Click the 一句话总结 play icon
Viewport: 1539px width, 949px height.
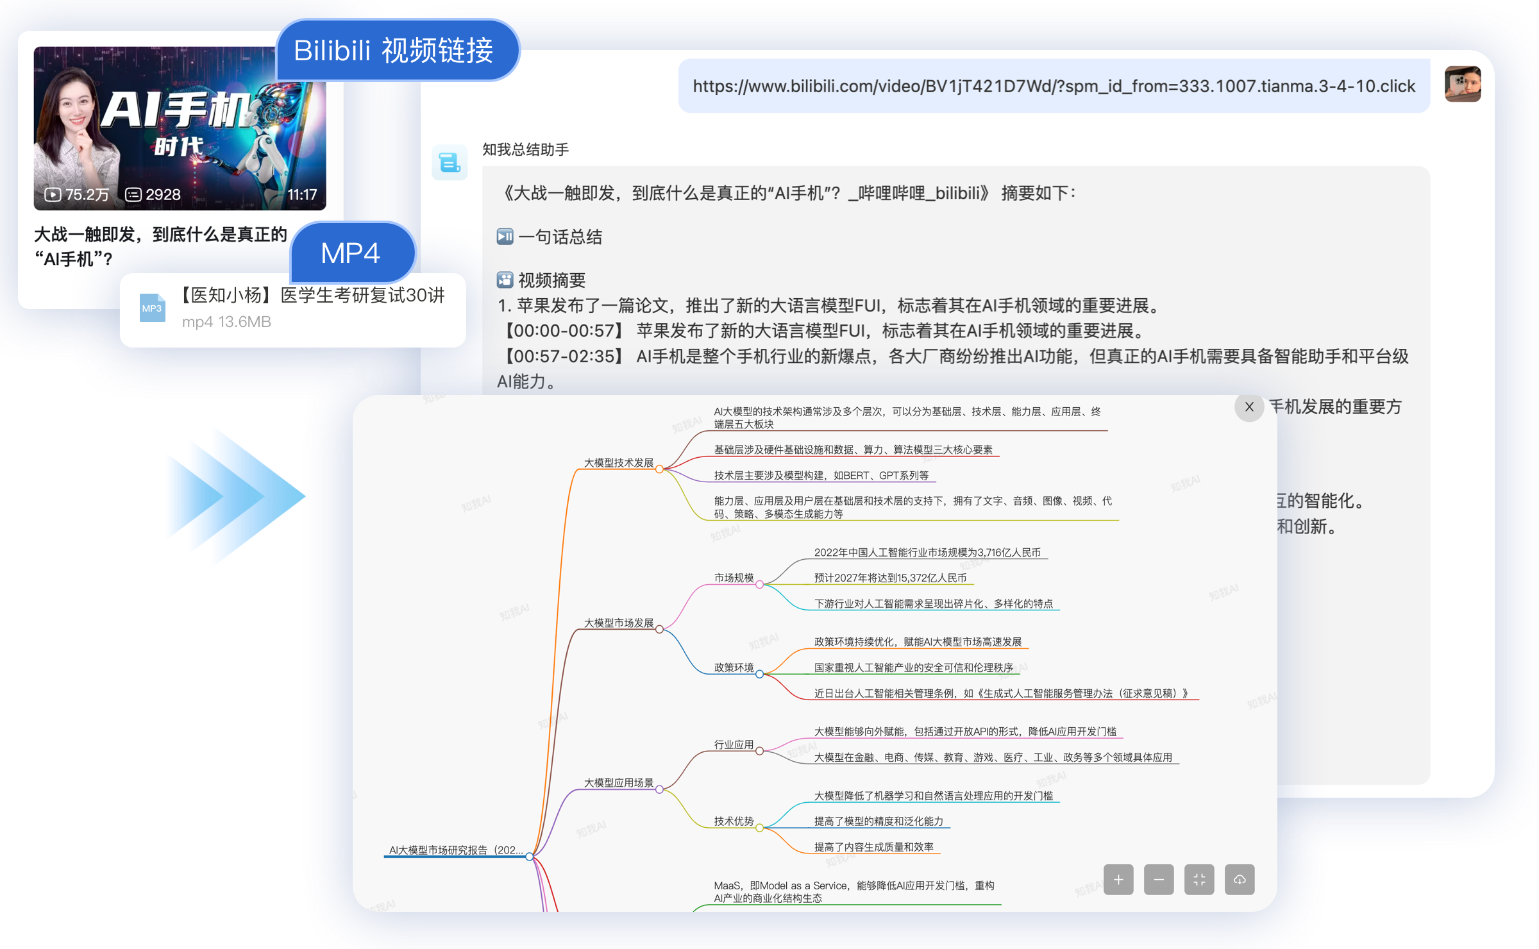click(x=505, y=237)
